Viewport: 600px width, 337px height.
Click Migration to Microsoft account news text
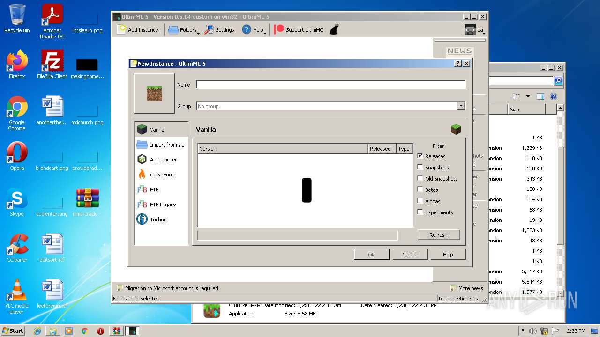172,288
